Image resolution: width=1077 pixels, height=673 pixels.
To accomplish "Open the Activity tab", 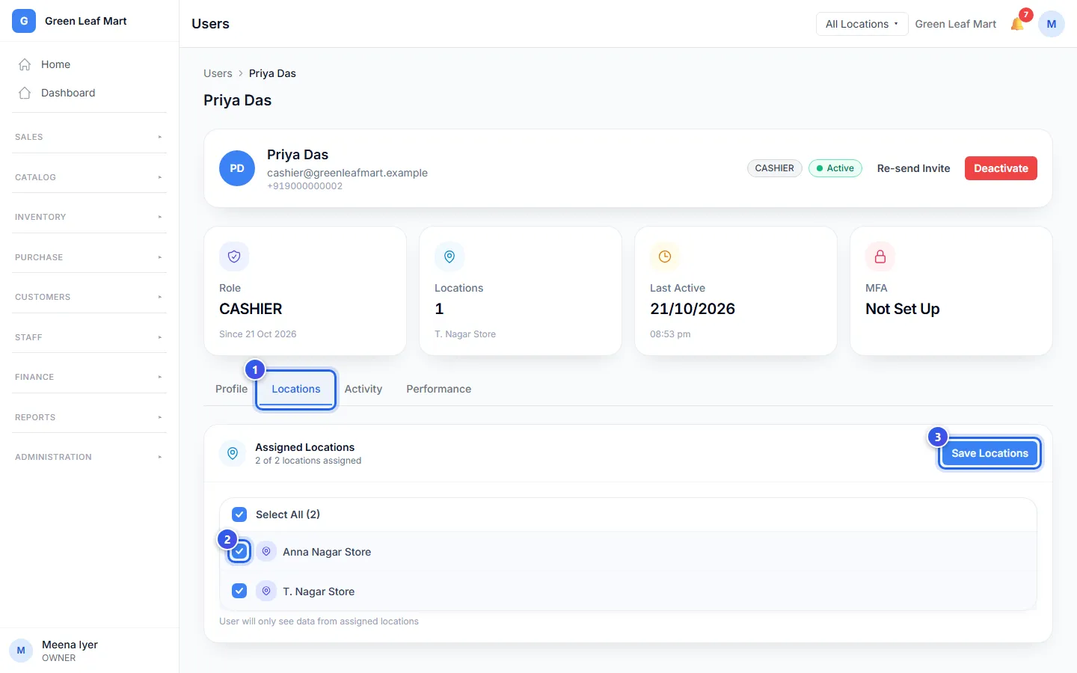I will (x=363, y=389).
